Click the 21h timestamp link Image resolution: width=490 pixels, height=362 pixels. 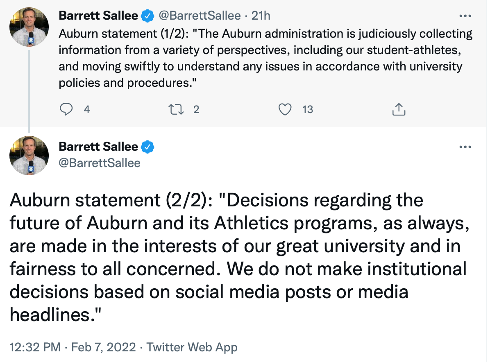[261, 16]
